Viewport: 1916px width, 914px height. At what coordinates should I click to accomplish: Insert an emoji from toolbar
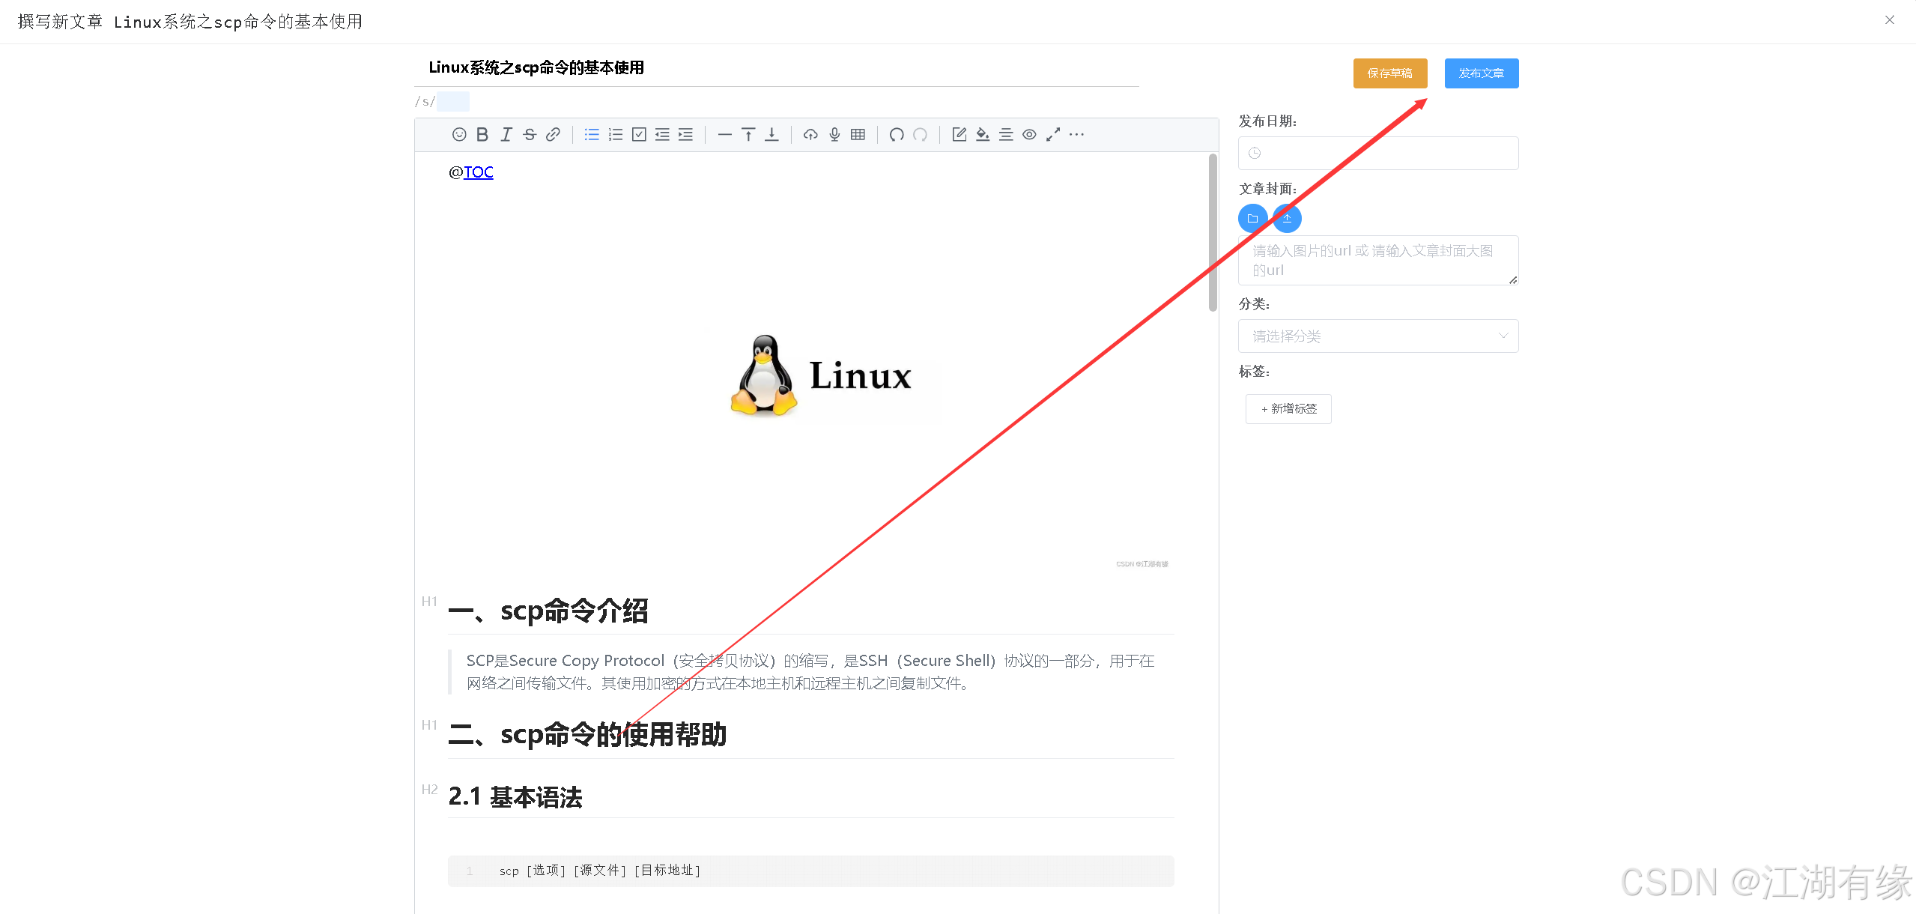[459, 135]
